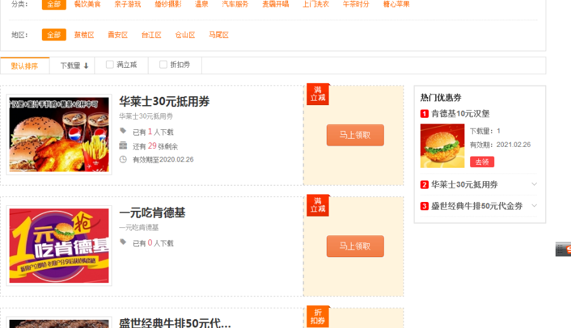The image size is (571, 328).
Task: Click the tag icon beside 已有1人下载
Action: 123,130
